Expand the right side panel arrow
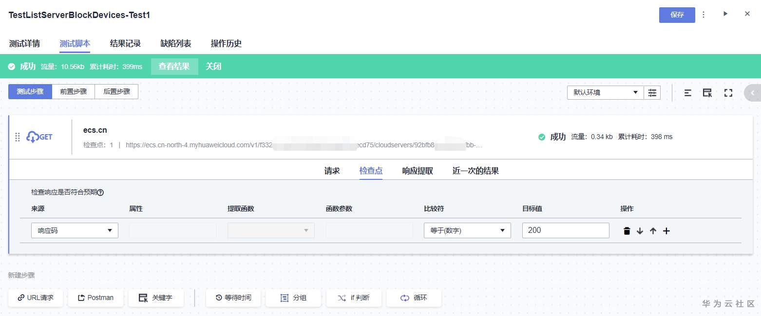This screenshot has height=316, width=761. tap(753, 92)
